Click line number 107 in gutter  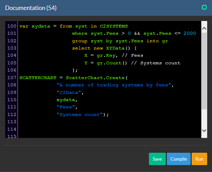click(x=12, y=78)
